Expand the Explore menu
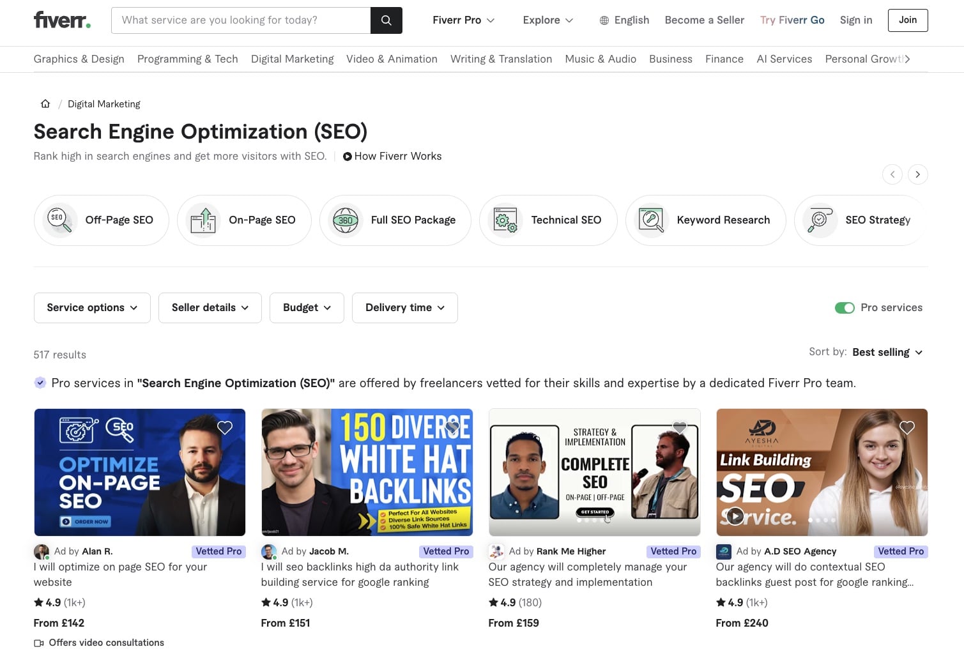Screen dimensions: 964x665 coord(548,20)
